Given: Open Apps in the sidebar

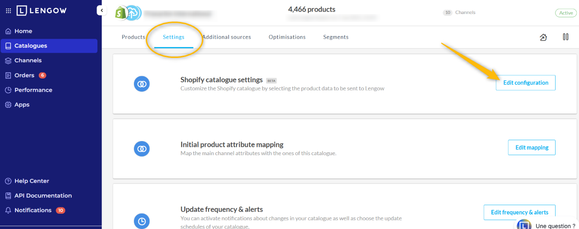Looking at the screenshot, I should point(22,105).
